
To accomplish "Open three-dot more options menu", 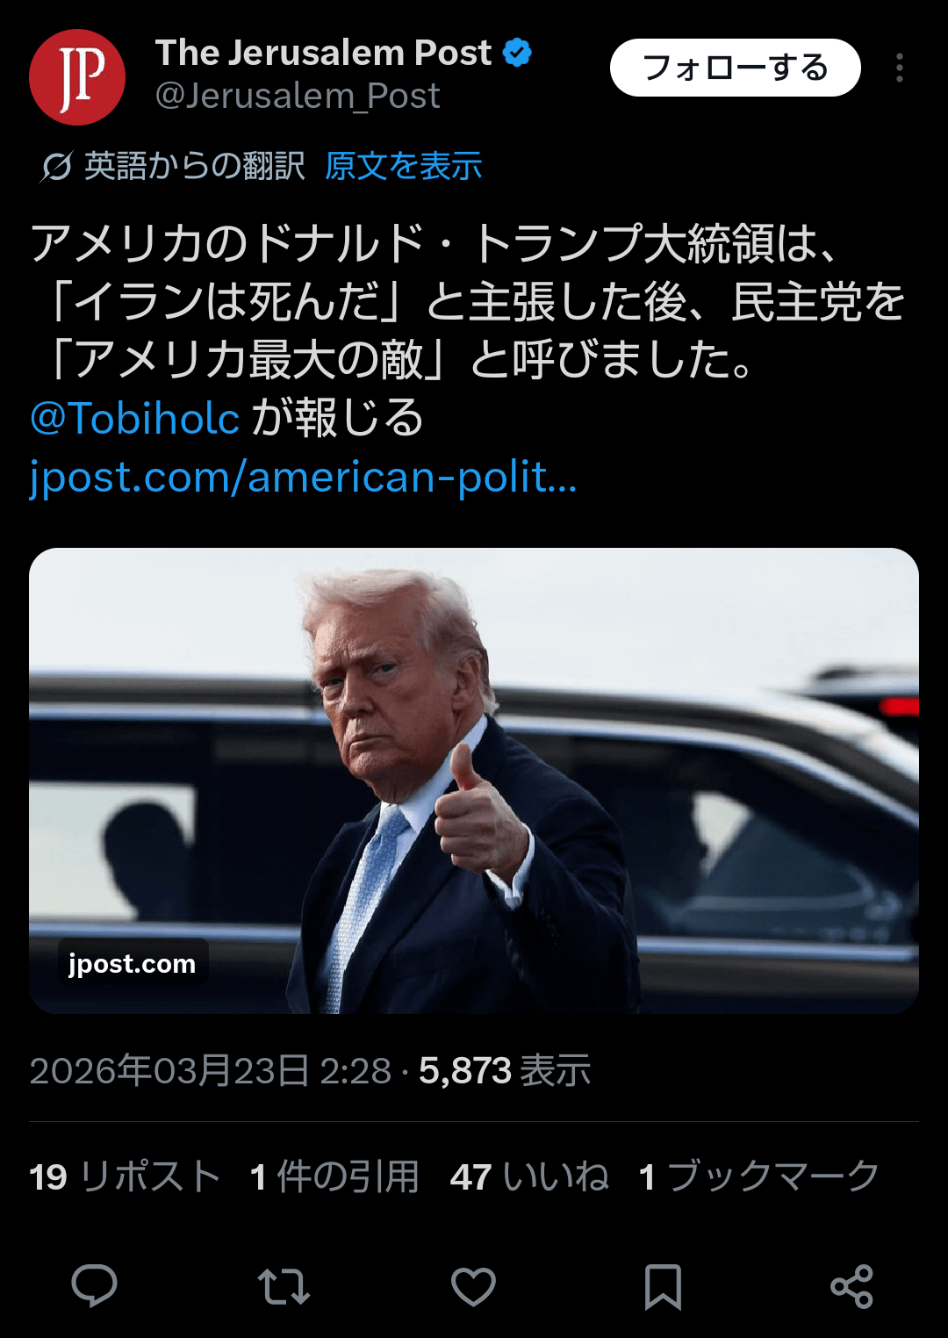I will (900, 68).
